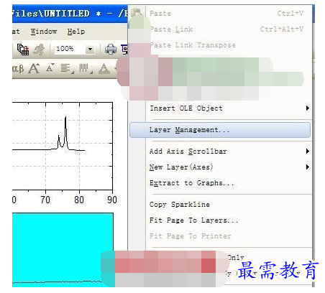Select Copy Sparkline menu entry

tap(220, 205)
